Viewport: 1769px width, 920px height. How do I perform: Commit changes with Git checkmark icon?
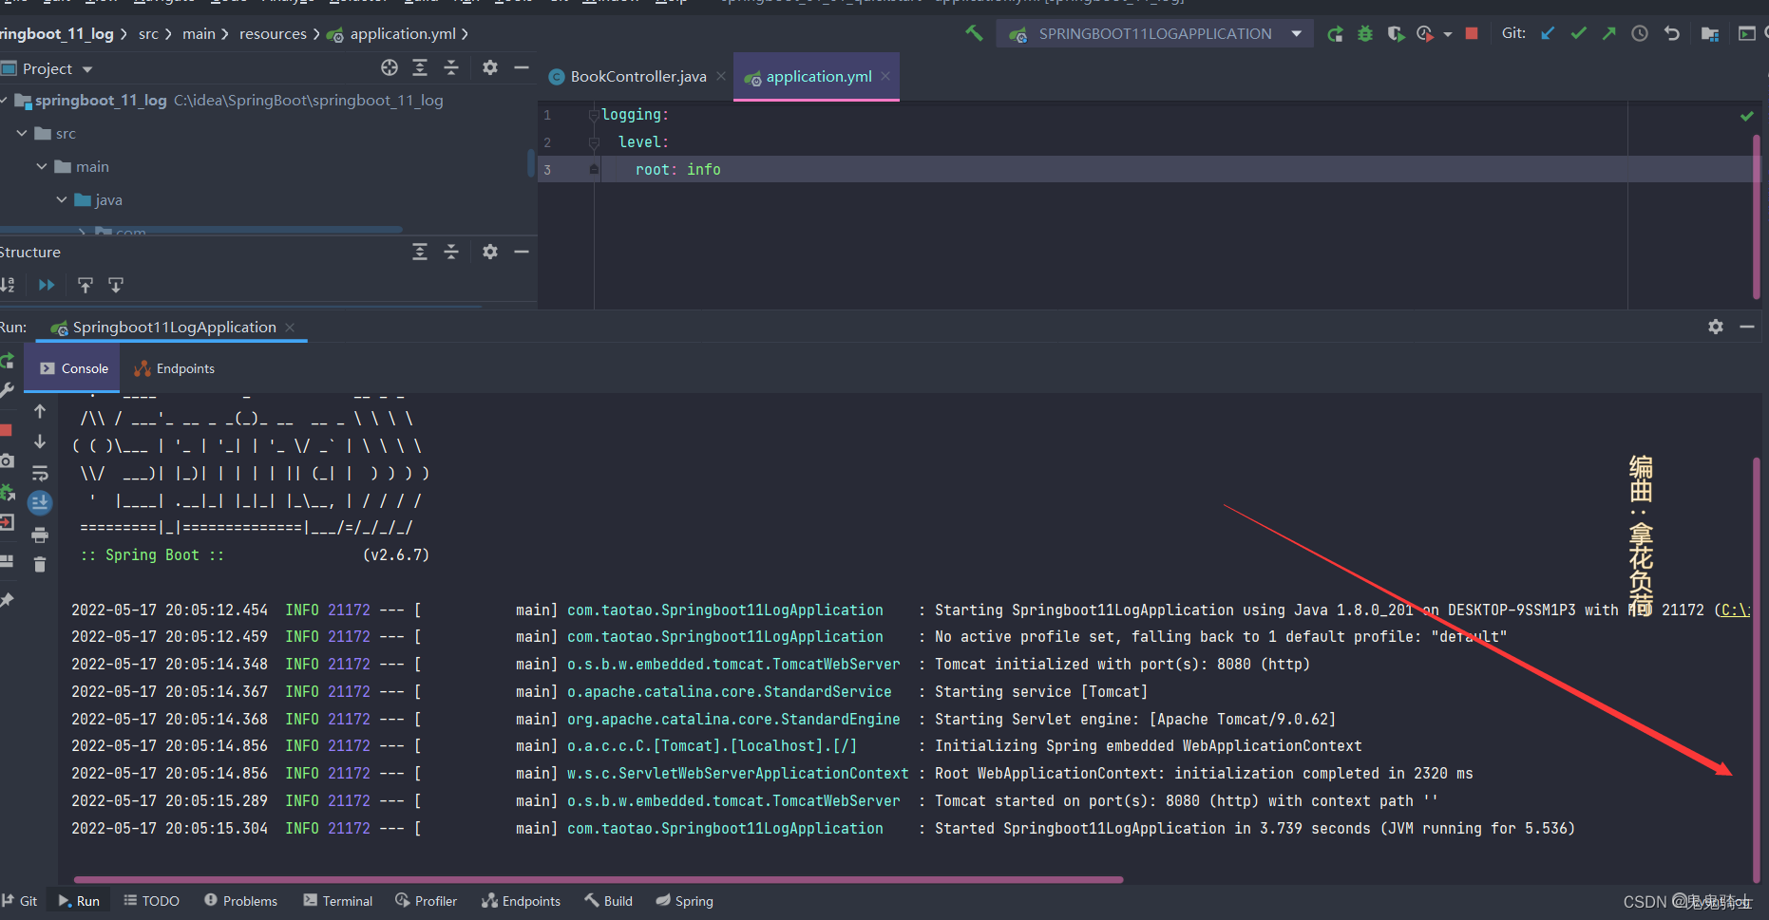(1578, 33)
